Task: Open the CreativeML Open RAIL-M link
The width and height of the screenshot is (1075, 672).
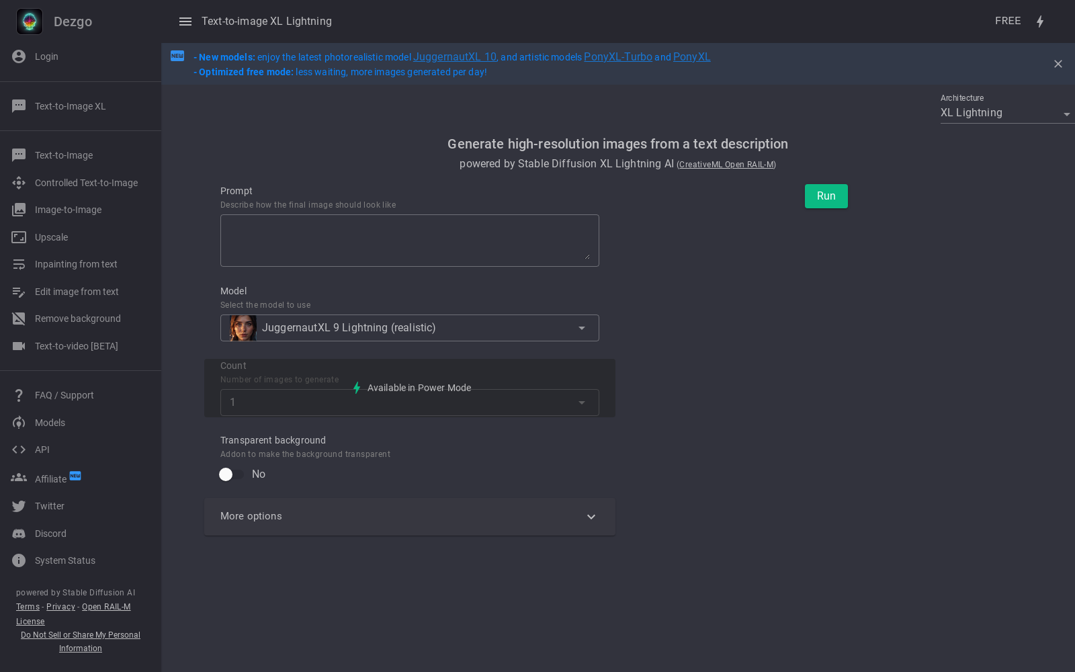Action: 726,165
